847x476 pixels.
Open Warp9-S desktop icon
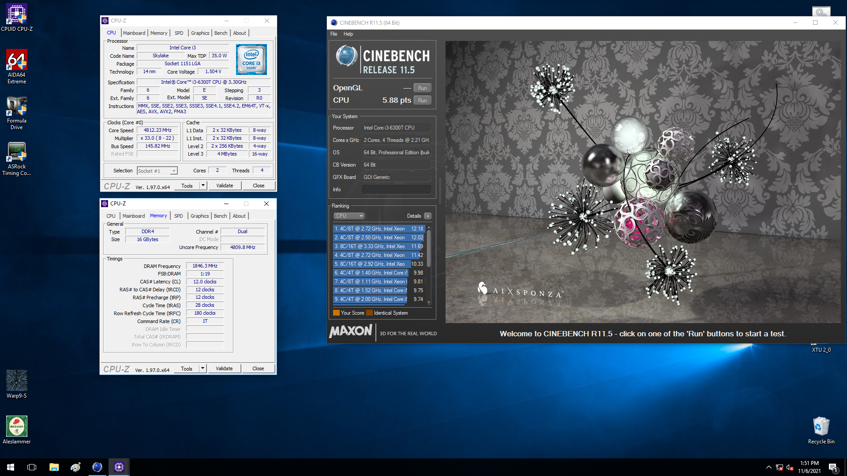point(17,384)
